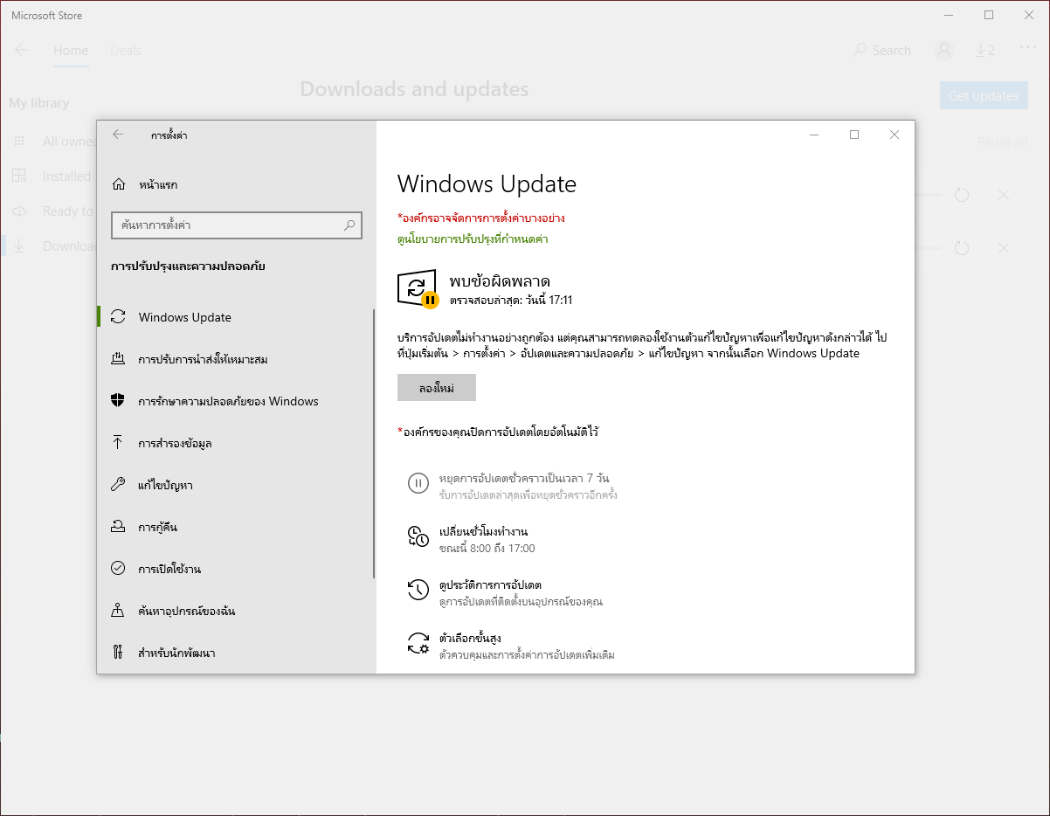Click the ลองใหม่ retry button
Screen dimensions: 1050x816
click(437, 388)
